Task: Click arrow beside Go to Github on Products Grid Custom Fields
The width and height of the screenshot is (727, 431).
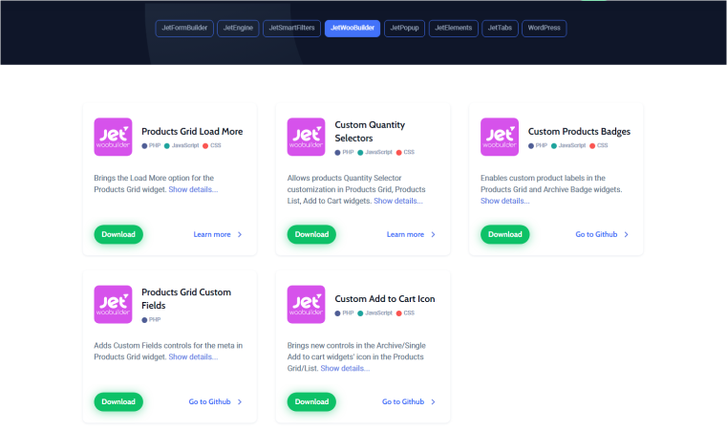Action: 240,401
